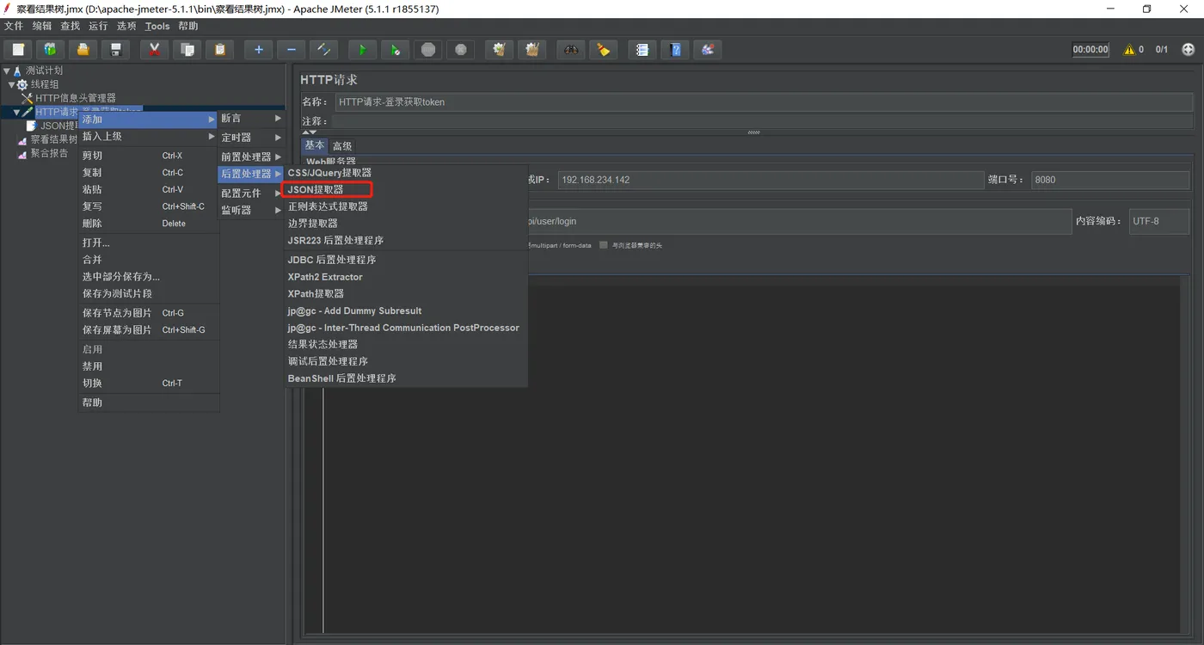Choose JSON提取器 post-processor
Screen dimensions: 1204x645
point(316,189)
